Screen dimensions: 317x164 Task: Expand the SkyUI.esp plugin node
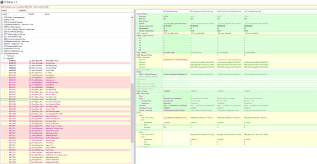click(x=2, y=20)
